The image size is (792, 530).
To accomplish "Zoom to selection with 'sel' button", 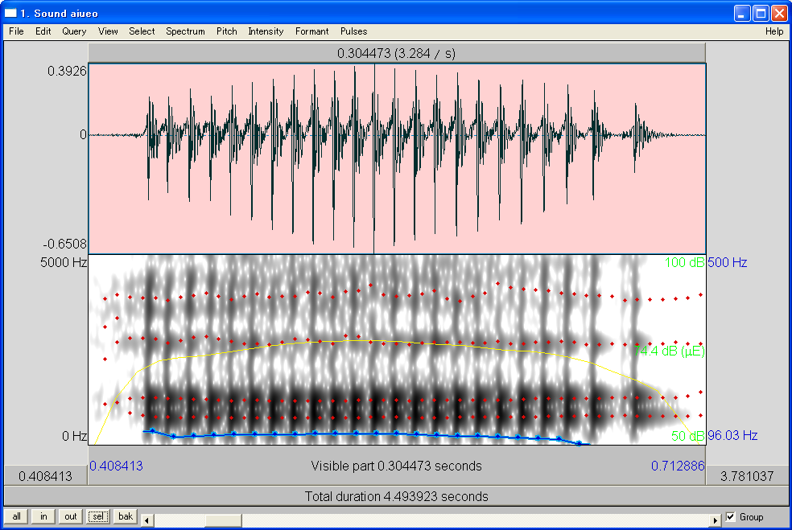I will 98,516.
